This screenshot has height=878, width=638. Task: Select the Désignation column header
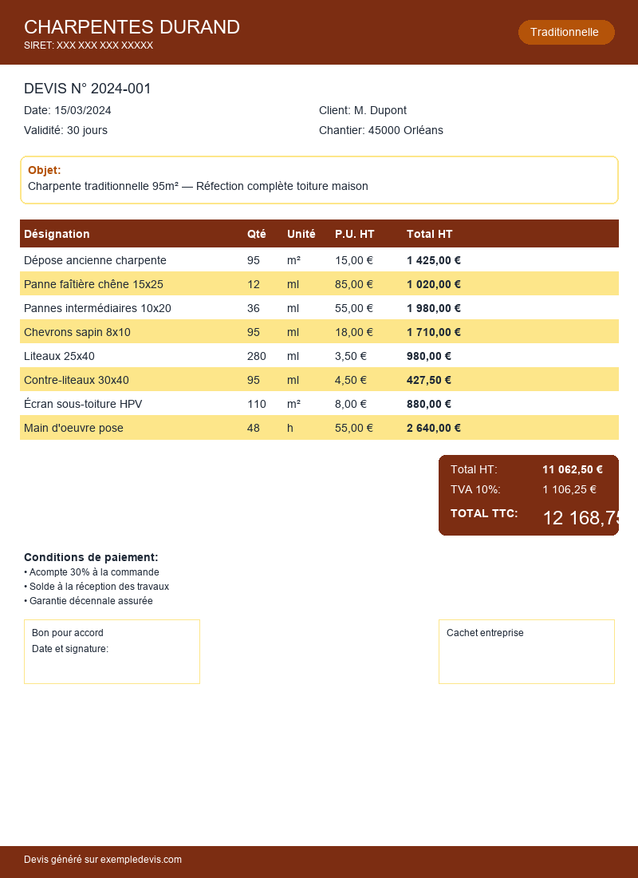point(57,234)
